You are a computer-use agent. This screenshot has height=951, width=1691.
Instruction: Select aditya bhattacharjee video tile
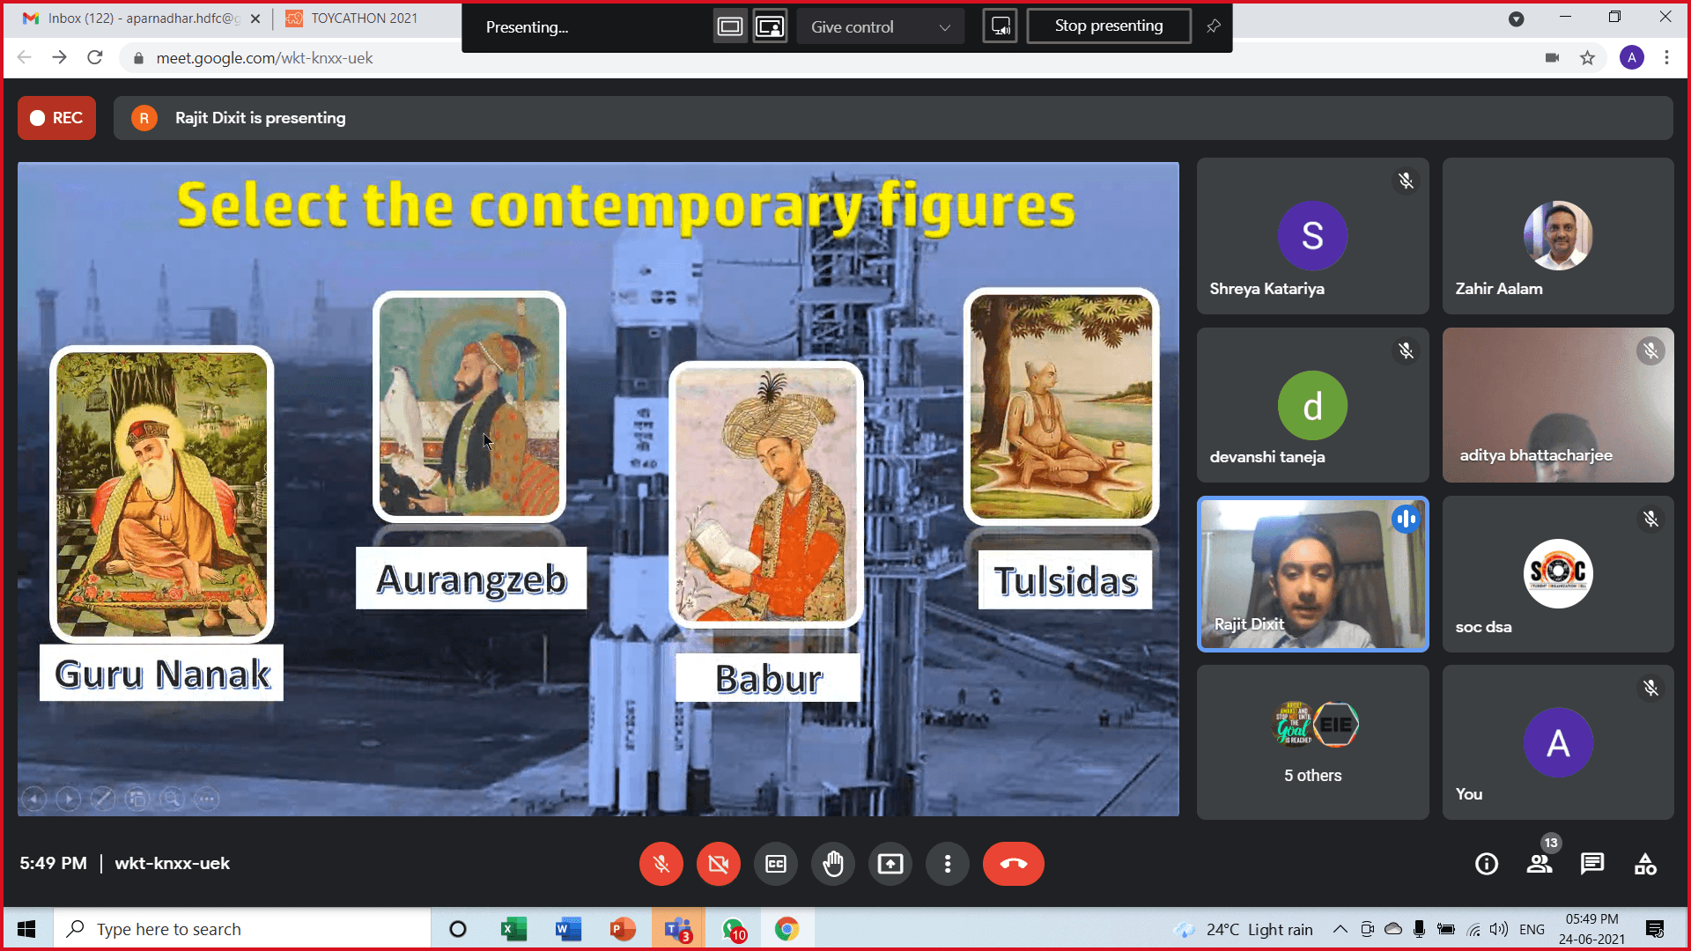[1558, 405]
